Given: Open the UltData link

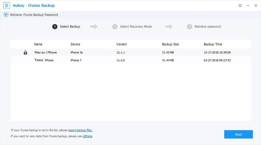Looking at the screenshot, I should coord(88,136).
